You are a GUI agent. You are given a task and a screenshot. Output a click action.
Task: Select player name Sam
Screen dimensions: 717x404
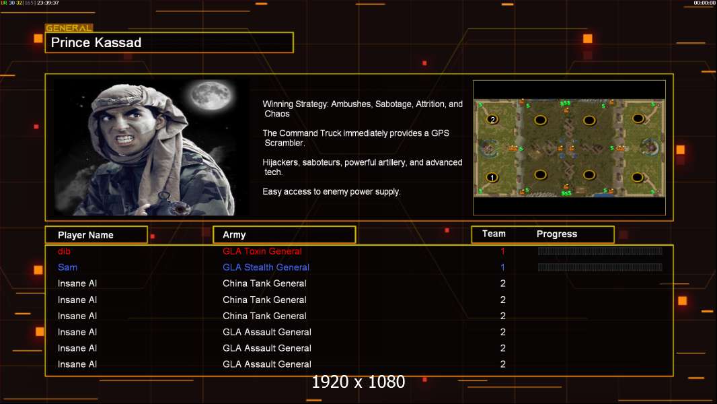click(x=67, y=267)
